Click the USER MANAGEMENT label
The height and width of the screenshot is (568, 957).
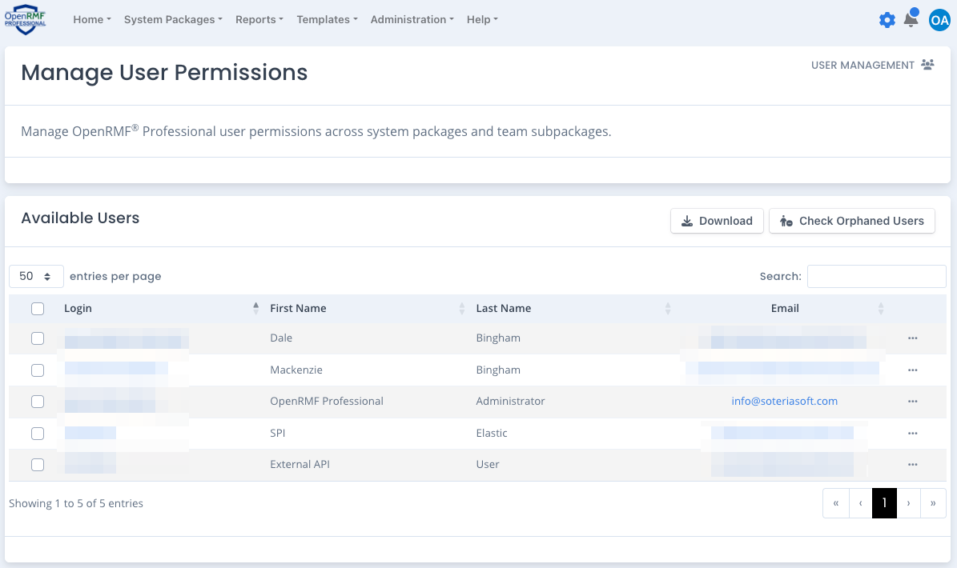[863, 66]
